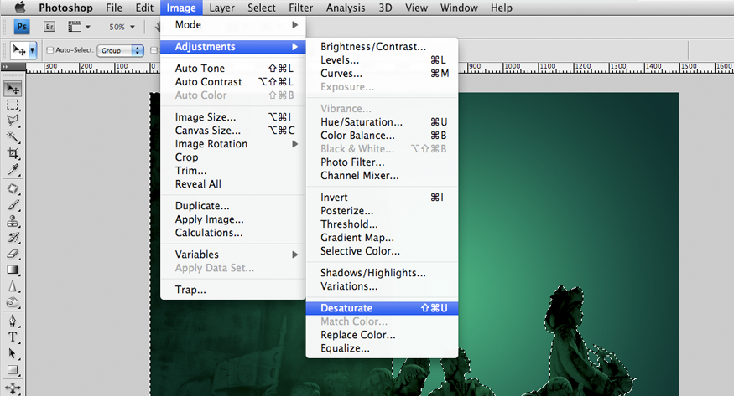Select the History Brush tool
Screen dimensions: 734x396
[x=13, y=237]
